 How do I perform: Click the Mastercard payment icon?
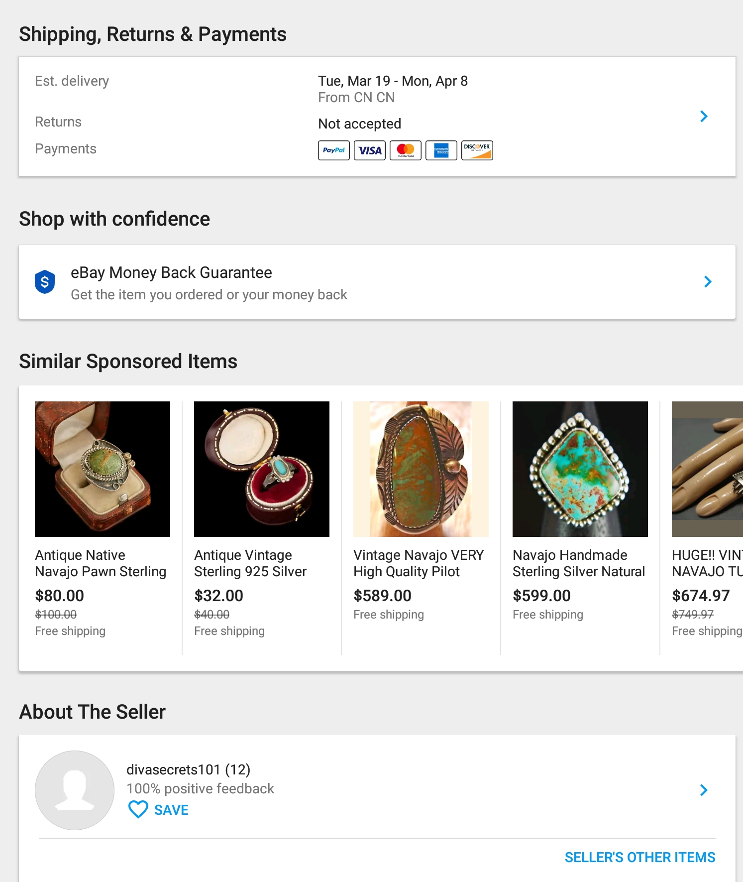(406, 150)
